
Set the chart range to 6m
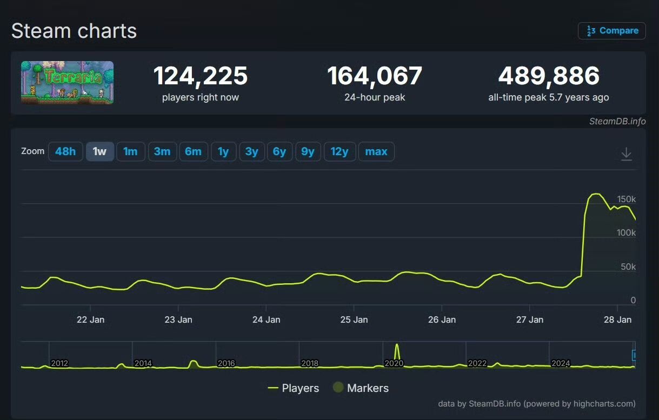(193, 151)
